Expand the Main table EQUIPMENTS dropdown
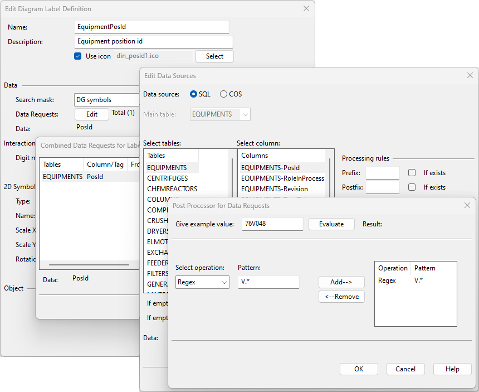The height and width of the screenshot is (392, 479). point(245,114)
